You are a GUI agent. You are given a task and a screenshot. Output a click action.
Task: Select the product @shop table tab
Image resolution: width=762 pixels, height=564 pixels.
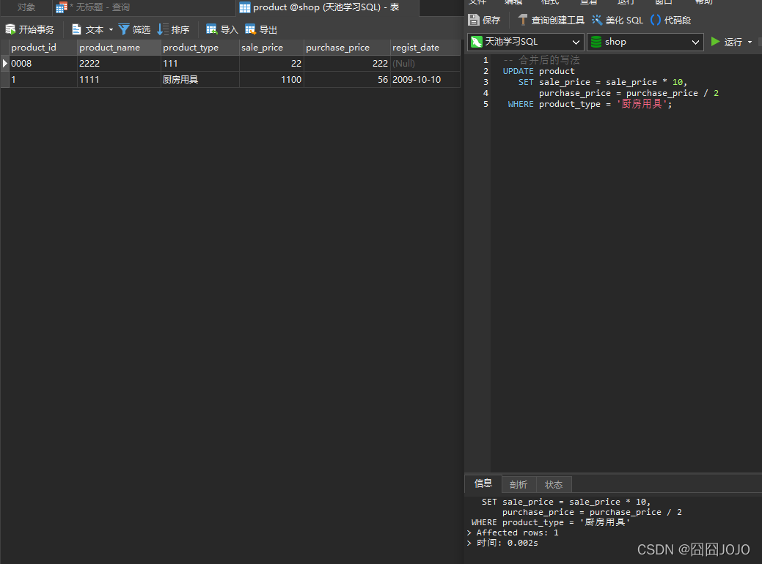pyautogui.click(x=326, y=7)
